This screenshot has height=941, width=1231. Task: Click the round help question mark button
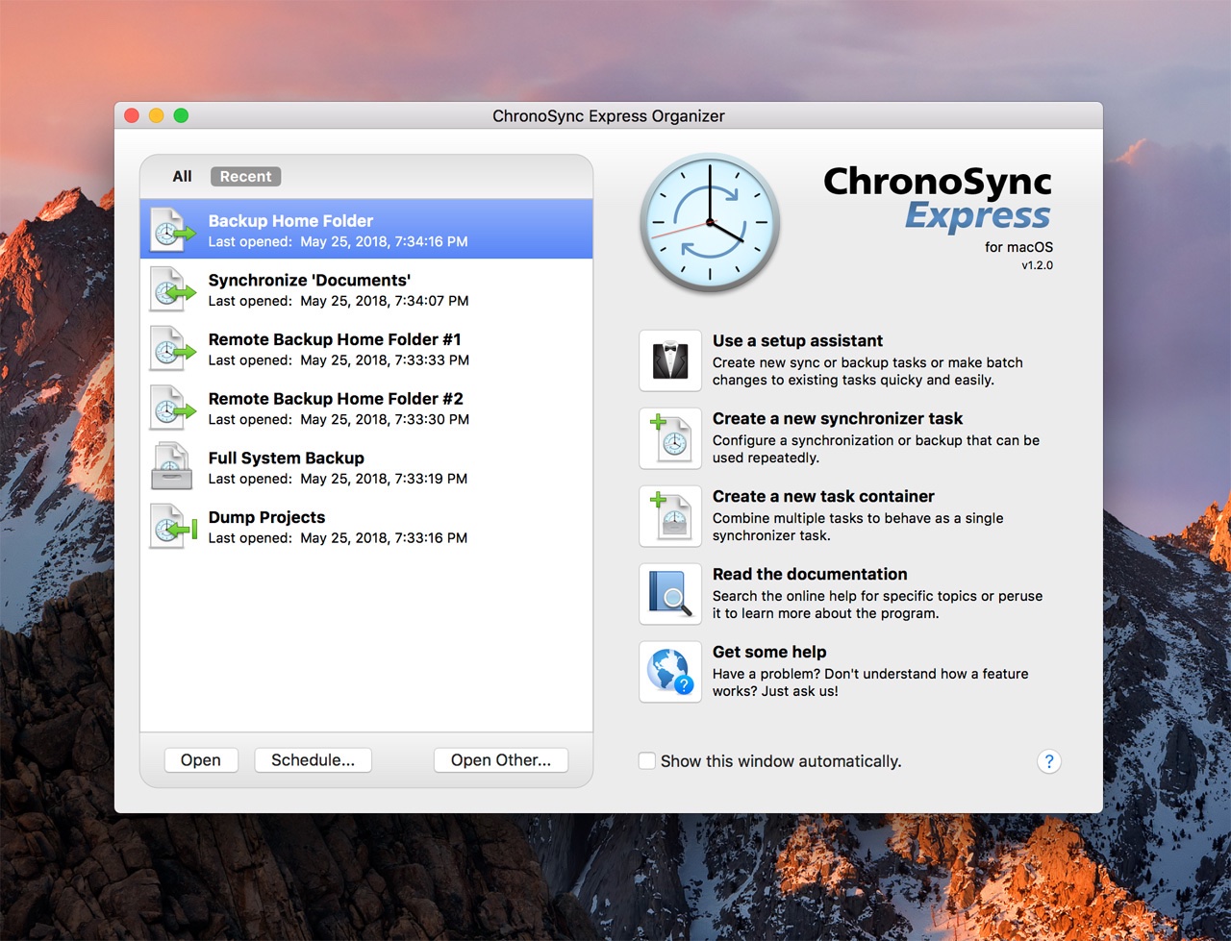click(x=1048, y=761)
